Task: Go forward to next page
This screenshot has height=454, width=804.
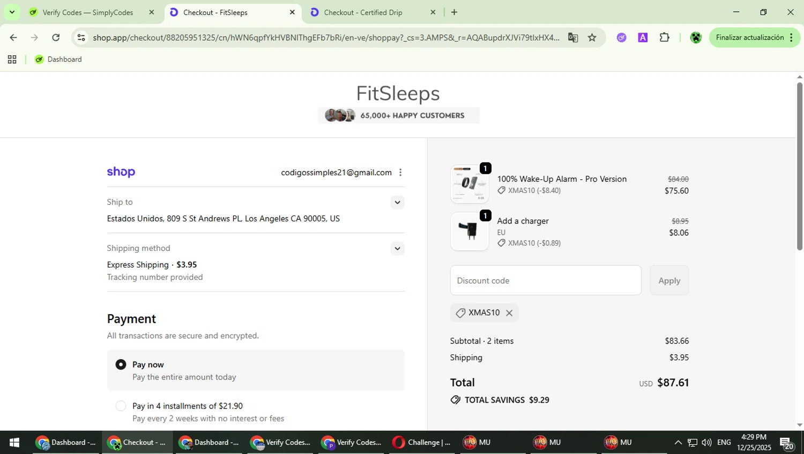Action: [35, 38]
